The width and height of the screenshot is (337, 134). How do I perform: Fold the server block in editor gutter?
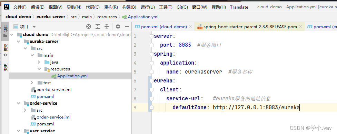pos(151,36)
